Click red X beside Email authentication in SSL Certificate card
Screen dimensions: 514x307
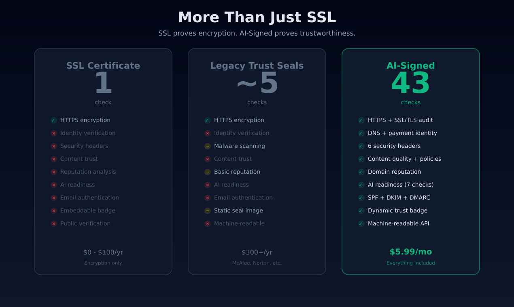[54, 198]
